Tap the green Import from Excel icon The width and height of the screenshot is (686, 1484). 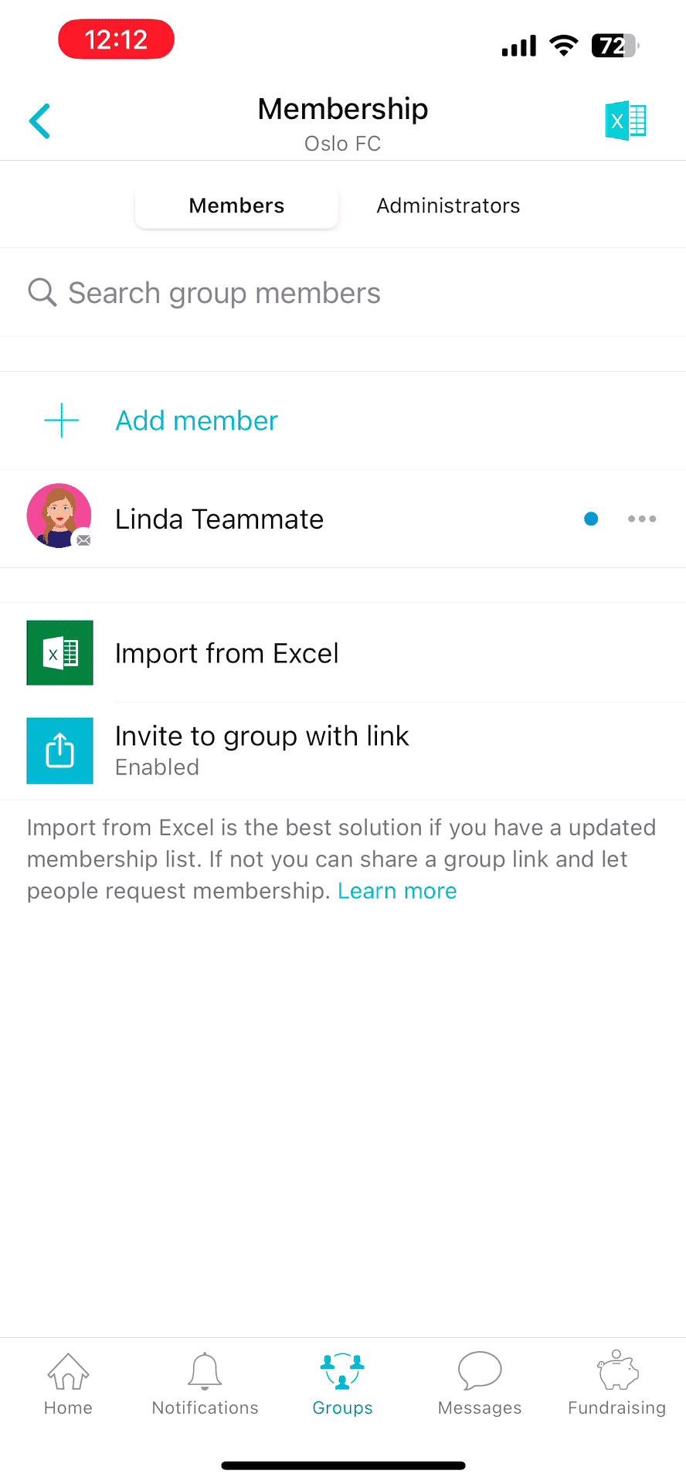pos(60,653)
